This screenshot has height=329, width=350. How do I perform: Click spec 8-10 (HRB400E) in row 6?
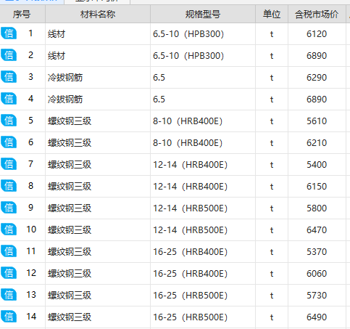[x=188, y=143]
